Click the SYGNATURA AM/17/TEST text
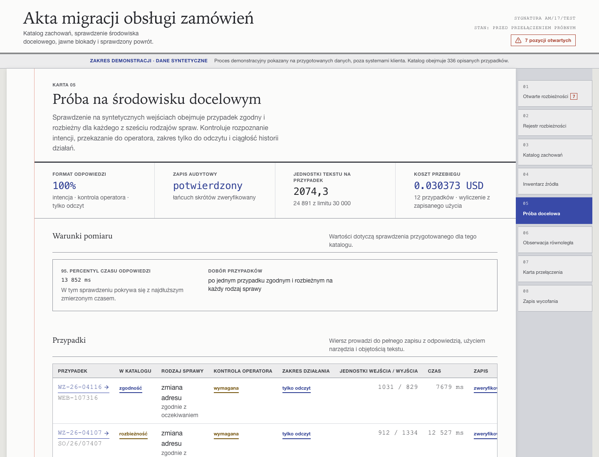599x457 pixels. coord(545,18)
